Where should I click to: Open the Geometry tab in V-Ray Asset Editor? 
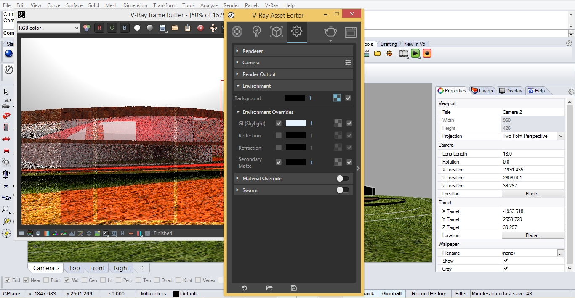(277, 32)
